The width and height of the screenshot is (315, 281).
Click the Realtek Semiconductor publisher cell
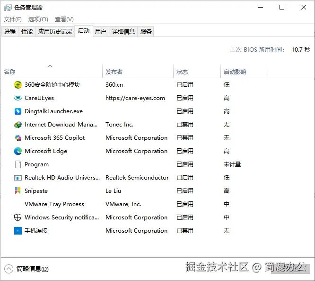point(137,178)
